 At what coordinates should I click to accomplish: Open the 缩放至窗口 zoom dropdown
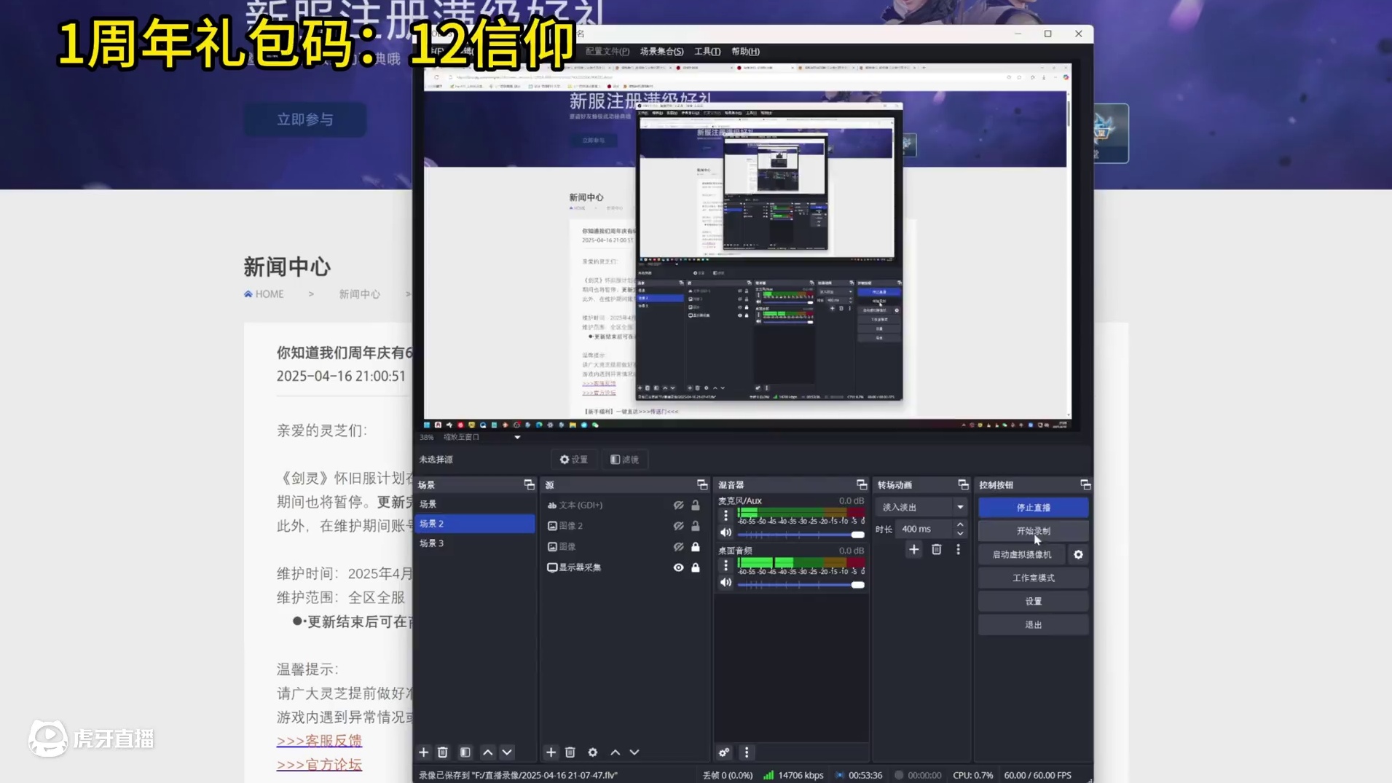pos(516,437)
